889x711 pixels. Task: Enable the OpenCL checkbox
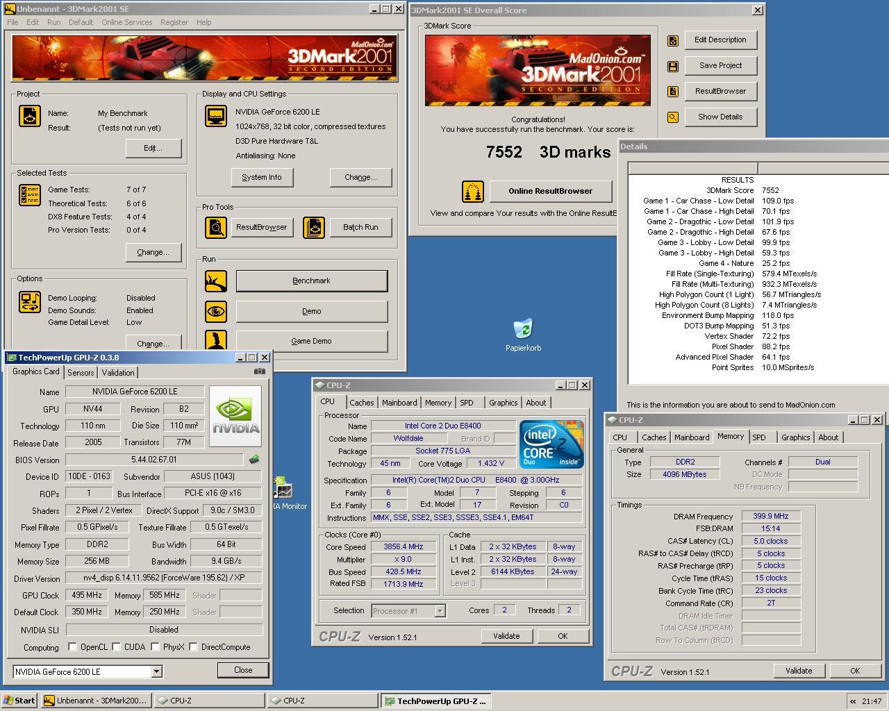[72, 647]
